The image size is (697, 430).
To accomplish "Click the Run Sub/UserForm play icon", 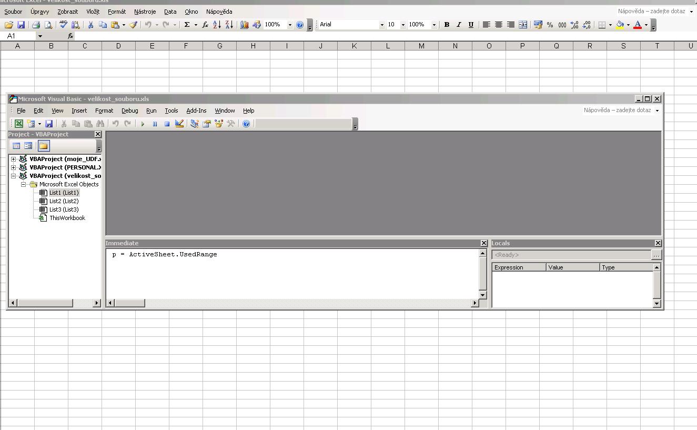I will click(143, 124).
